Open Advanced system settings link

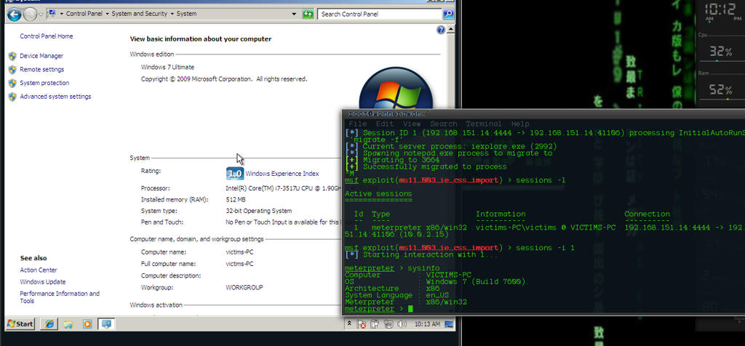pyautogui.click(x=55, y=97)
